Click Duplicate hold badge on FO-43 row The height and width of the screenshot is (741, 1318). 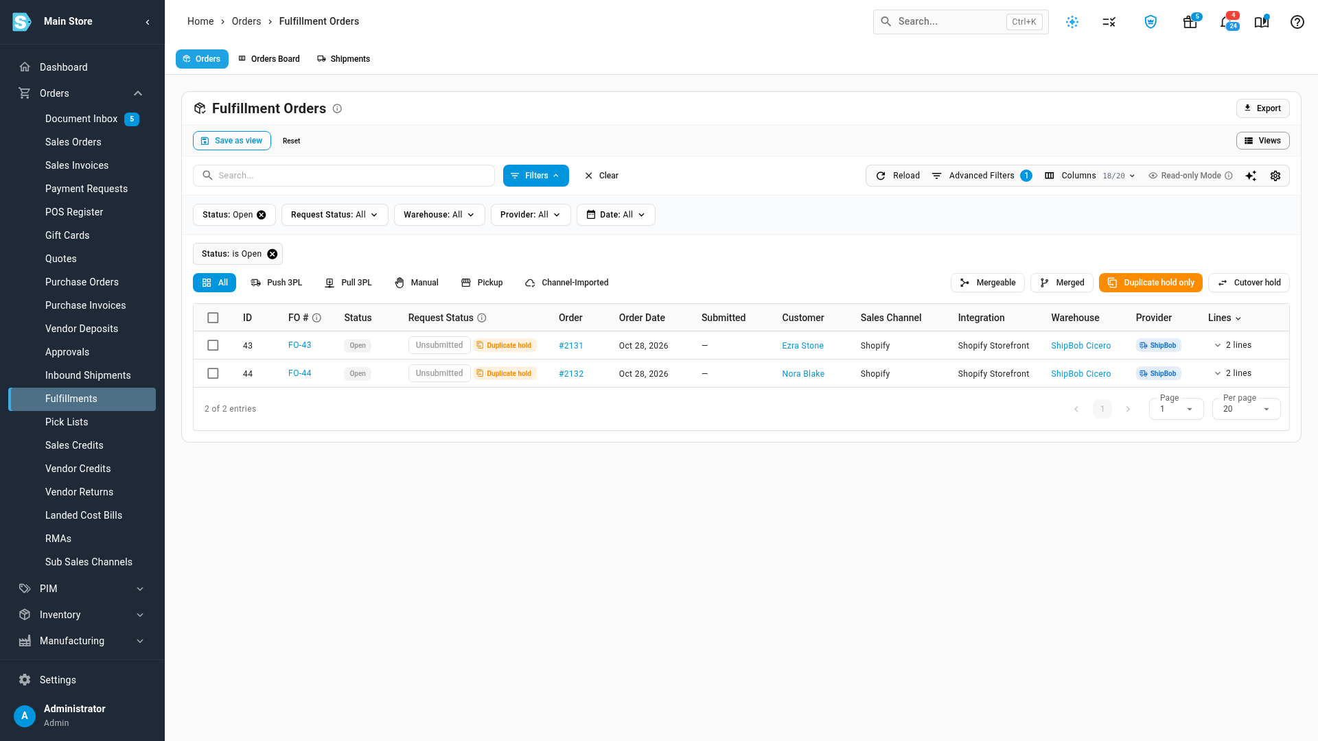tap(504, 345)
